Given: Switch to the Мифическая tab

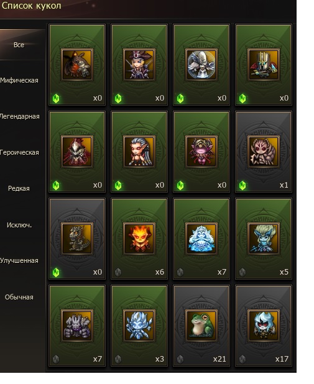Looking at the screenshot, I should click(x=19, y=80).
